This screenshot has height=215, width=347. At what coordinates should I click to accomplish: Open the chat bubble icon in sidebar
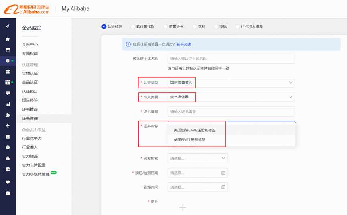click(x=8, y=93)
